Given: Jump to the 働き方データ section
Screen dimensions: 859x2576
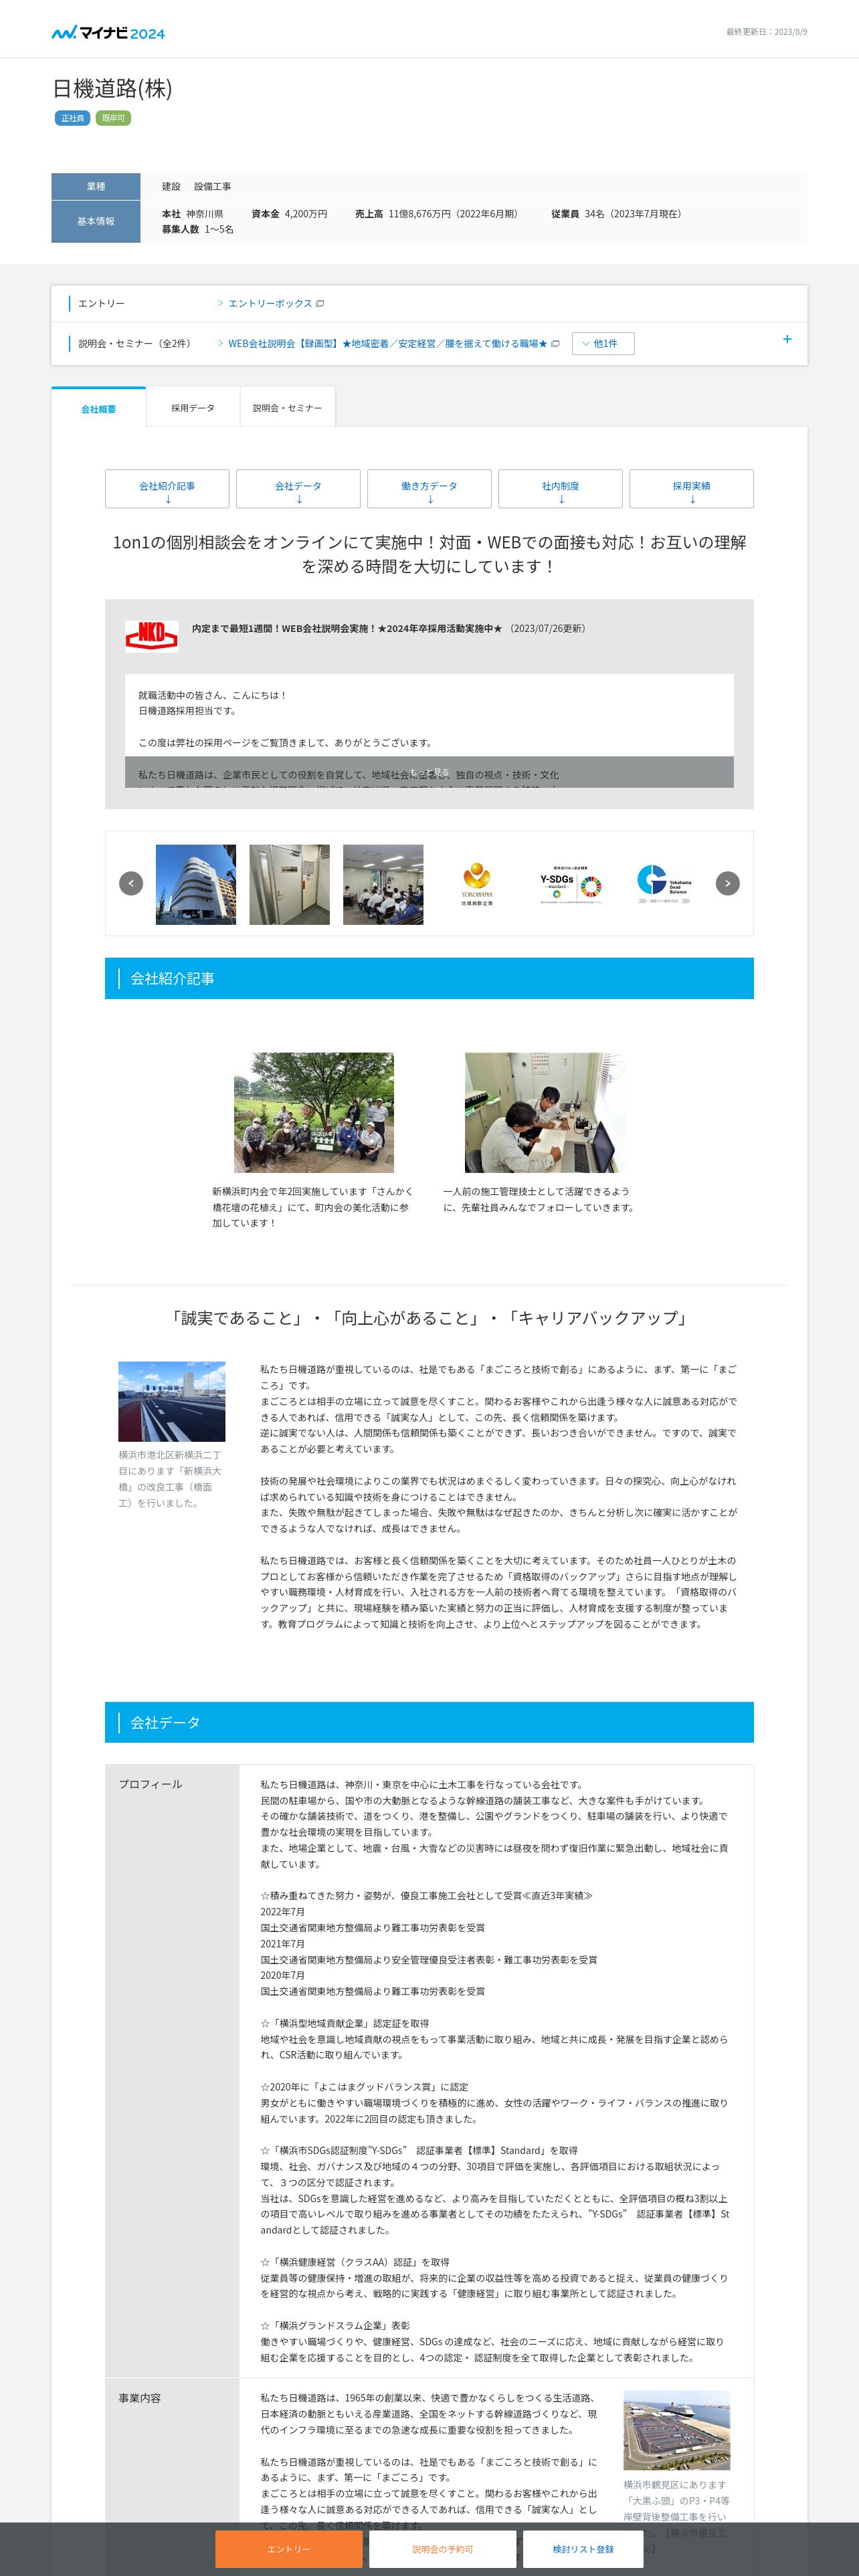Looking at the screenshot, I should tap(429, 489).
